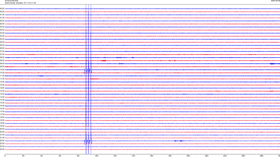
Task: Click the 09:30 row label
Action: pos(2,67)
